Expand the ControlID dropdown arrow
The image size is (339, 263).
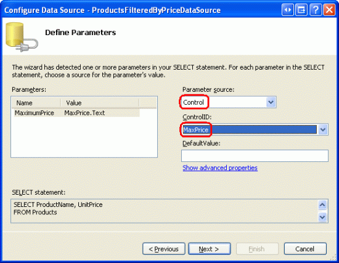pos(323,130)
